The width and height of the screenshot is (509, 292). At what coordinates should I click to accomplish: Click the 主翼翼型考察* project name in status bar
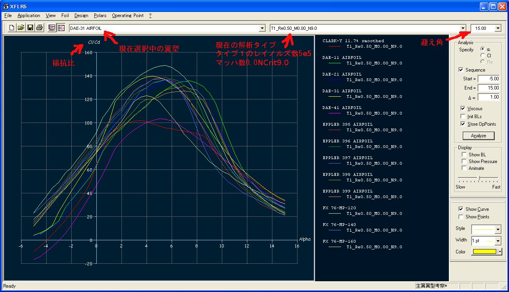pyautogui.click(x=431, y=286)
